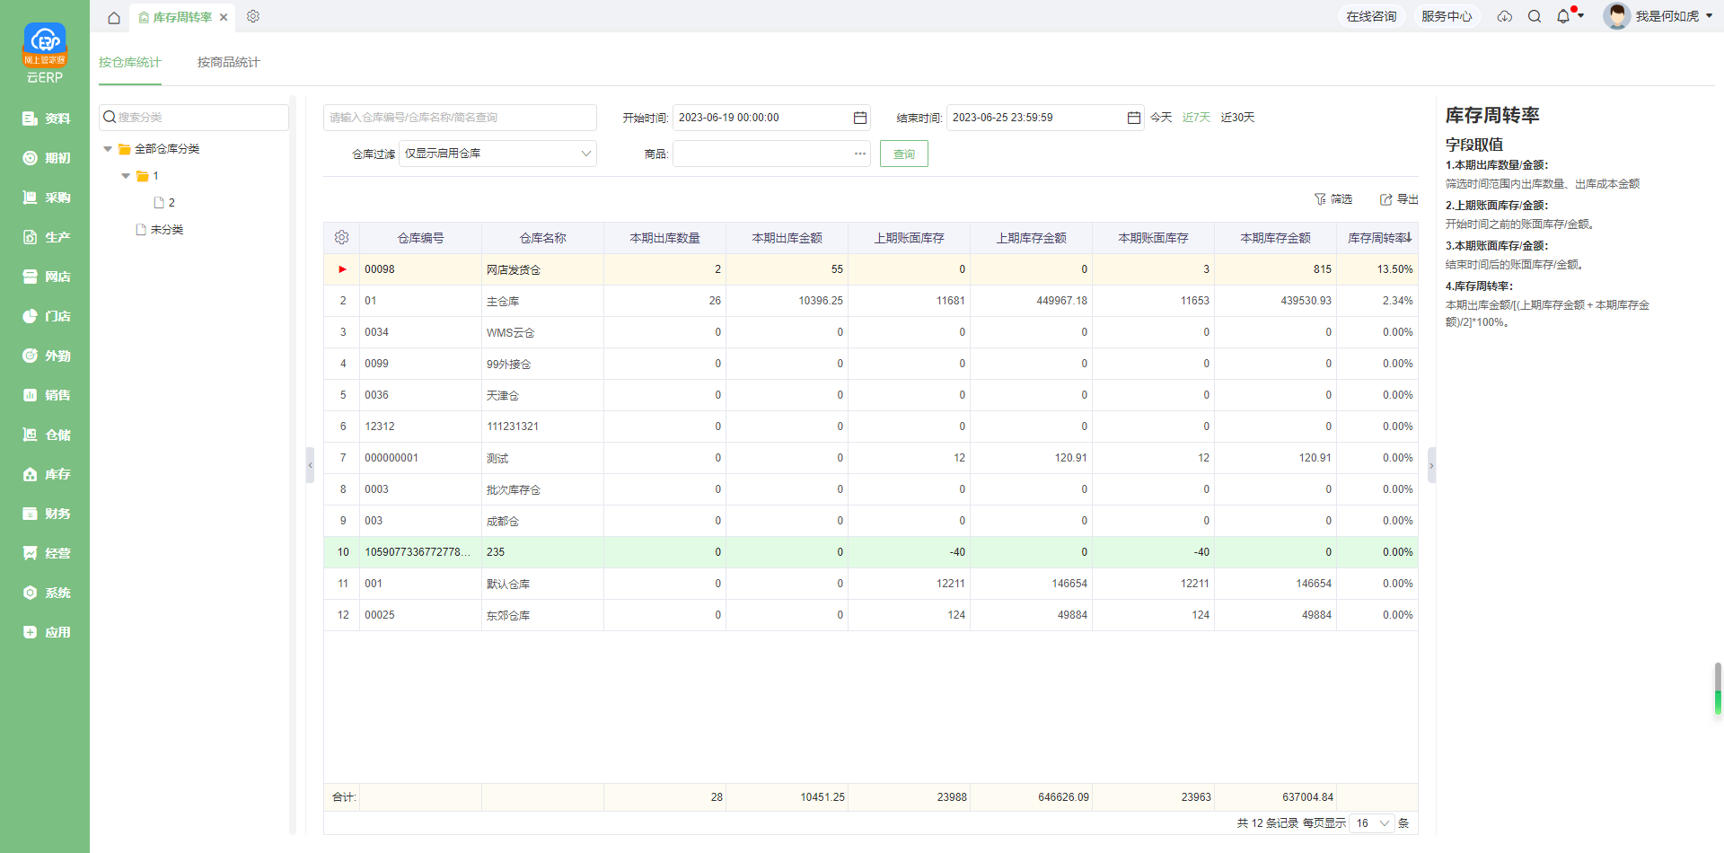The height and width of the screenshot is (853, 1724).
Task: Open the 采购 sidebar module
Action: click(x=45, y=198)
